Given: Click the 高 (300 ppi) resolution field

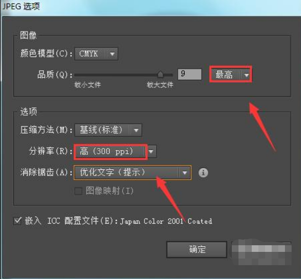Looking at the screenshot, I should 110,152.
